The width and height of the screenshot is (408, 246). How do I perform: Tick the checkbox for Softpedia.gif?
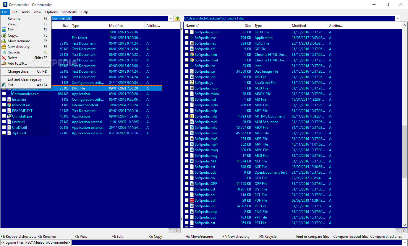[187, 49]
